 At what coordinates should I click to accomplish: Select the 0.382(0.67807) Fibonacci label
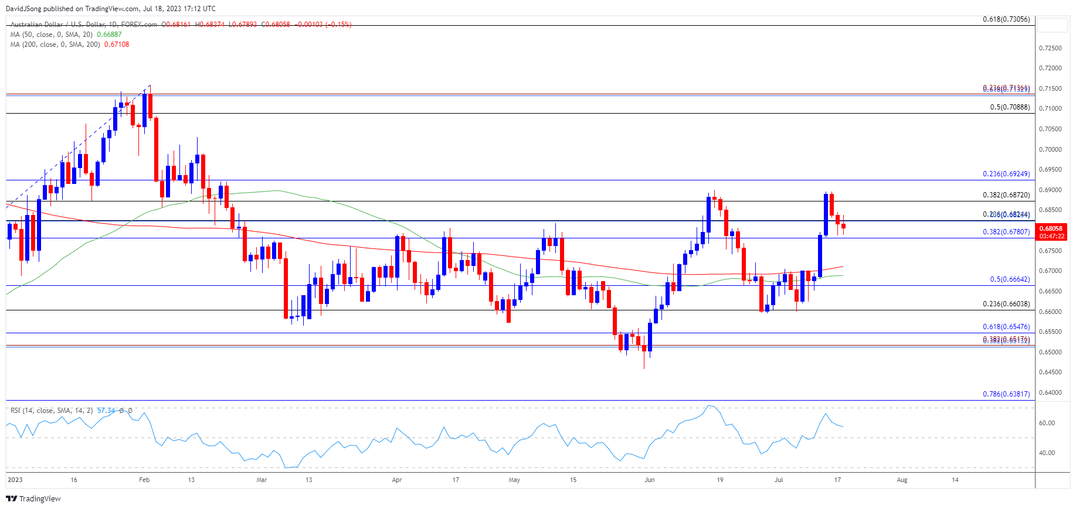point(1006,232)
